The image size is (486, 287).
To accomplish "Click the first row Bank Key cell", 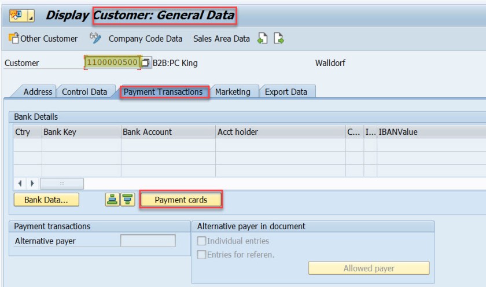I will coord(81,145).
